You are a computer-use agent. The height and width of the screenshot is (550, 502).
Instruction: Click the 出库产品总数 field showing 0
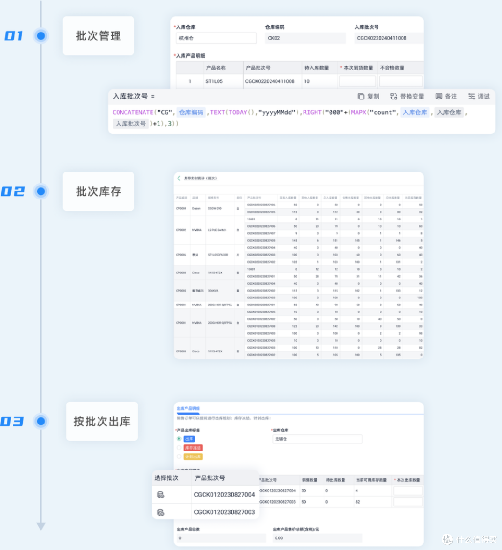(221, 538)
